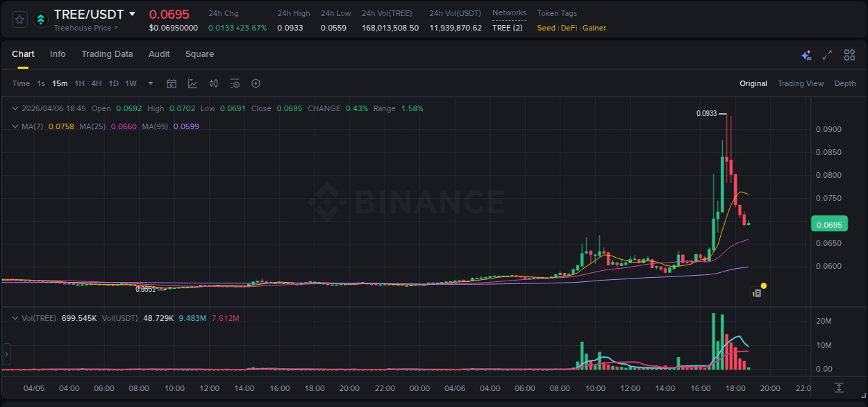The width and height of the screenshot is (868, 407).
Task: Collapse the MA indicator row chevron
Action: tap(15, 126)
